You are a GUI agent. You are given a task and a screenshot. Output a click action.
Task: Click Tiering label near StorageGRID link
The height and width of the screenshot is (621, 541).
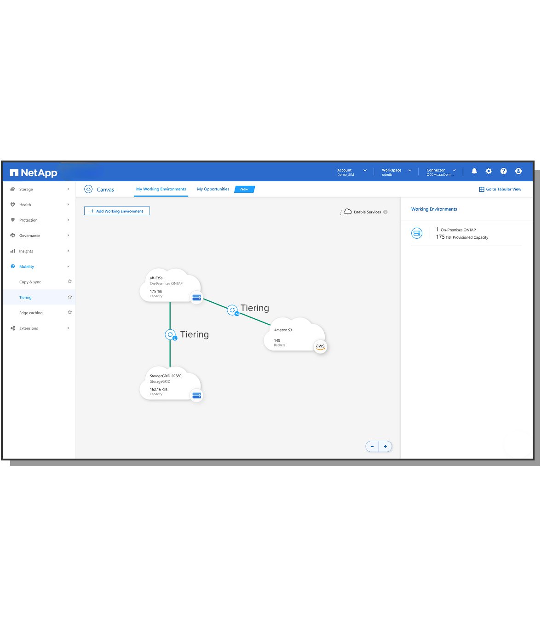[x=195, y=334]
